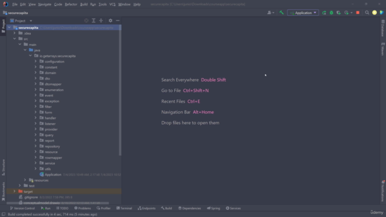386x217 pixels.
Task: Open the Application run configuration dropdown
Action: coord(303,13)
